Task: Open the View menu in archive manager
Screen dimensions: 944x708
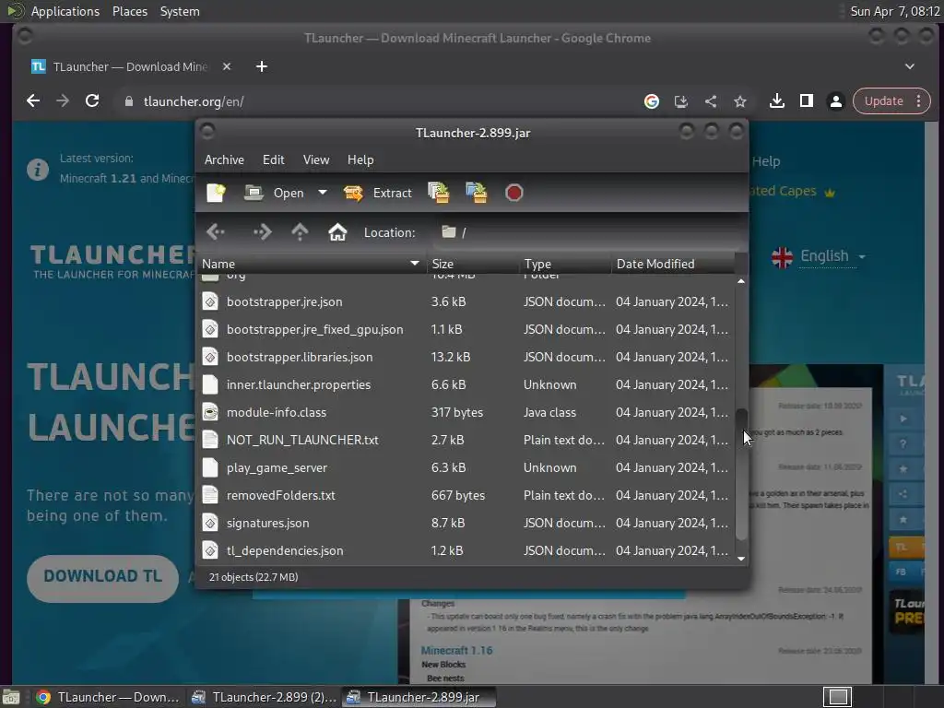Action: coord(316,159)
